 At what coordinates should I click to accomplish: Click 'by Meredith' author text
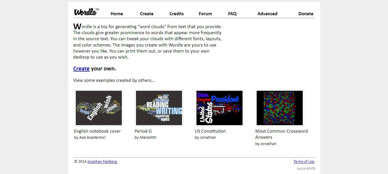tap(145, 138)
